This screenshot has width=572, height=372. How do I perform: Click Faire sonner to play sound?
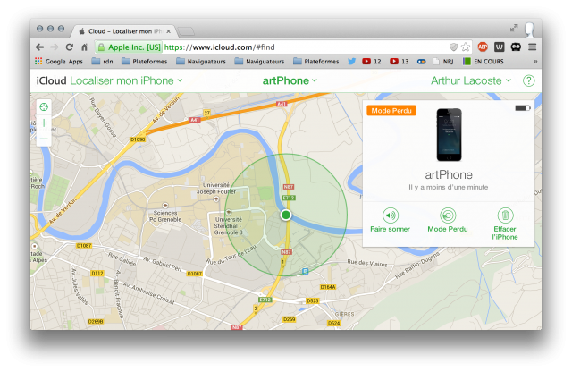pos(391,220)
